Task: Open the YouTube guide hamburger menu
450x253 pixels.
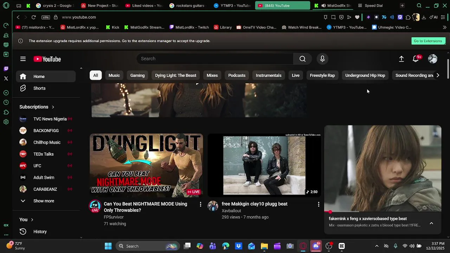Action: point(23,59)
